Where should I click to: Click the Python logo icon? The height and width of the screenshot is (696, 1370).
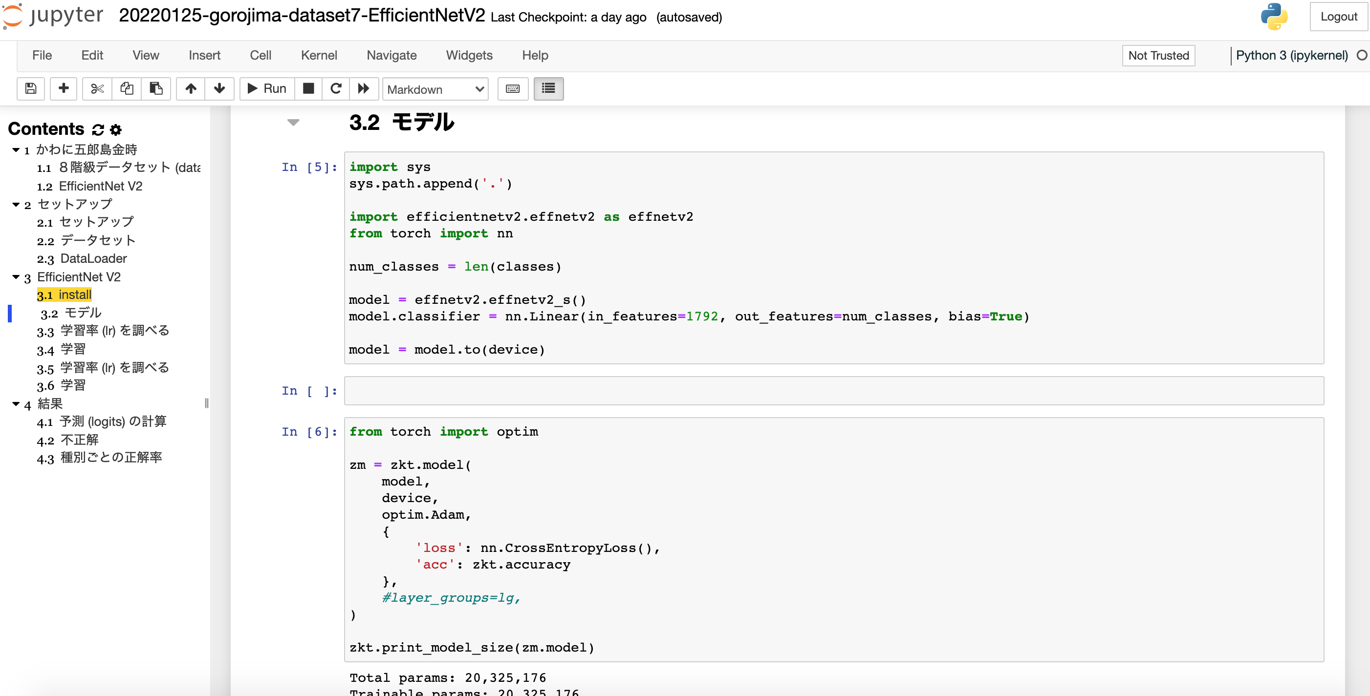pyautogui.click(x=1274, y=17)
